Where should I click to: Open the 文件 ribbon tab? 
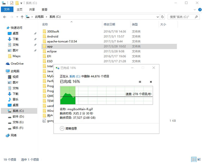(x=7, y=10)
